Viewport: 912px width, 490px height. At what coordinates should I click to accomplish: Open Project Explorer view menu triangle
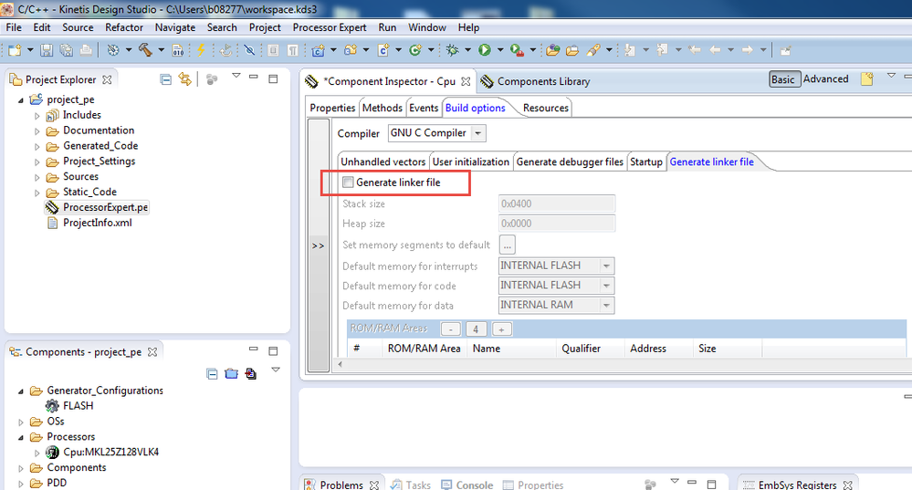pyautogui.click(x=236, y=76)
